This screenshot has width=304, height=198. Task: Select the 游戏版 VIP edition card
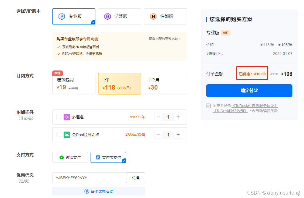120,16
